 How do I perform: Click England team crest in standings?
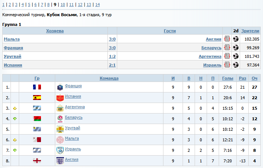[60, 161]
